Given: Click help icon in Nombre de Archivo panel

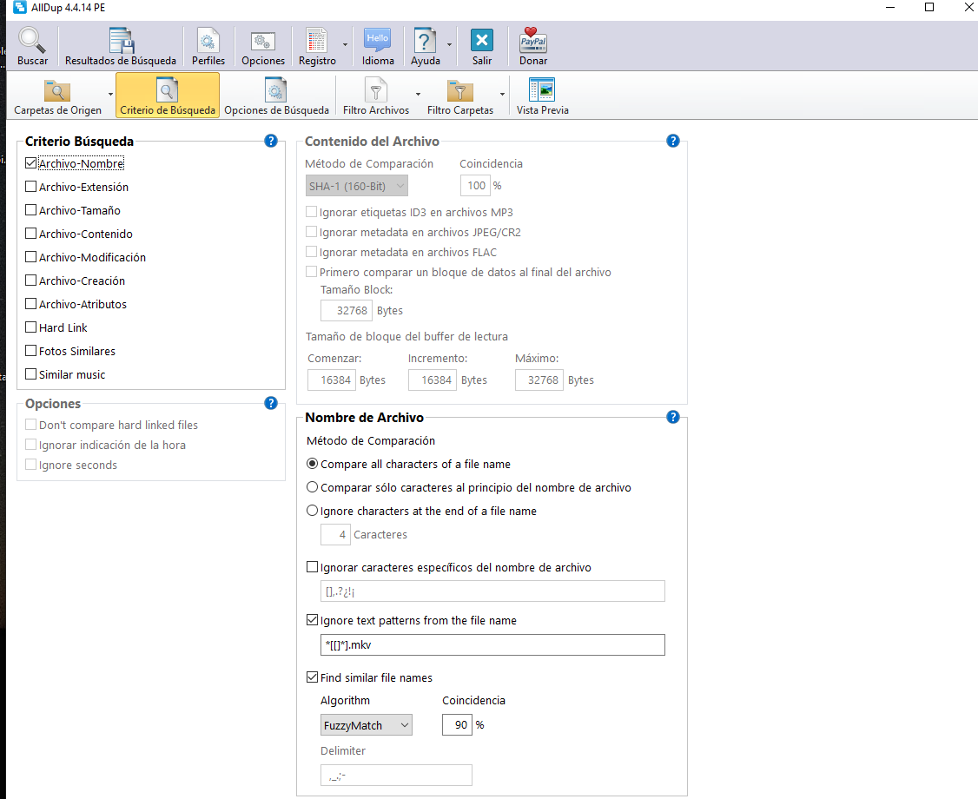Looking at the screenshot, I should tap(672, 417).
